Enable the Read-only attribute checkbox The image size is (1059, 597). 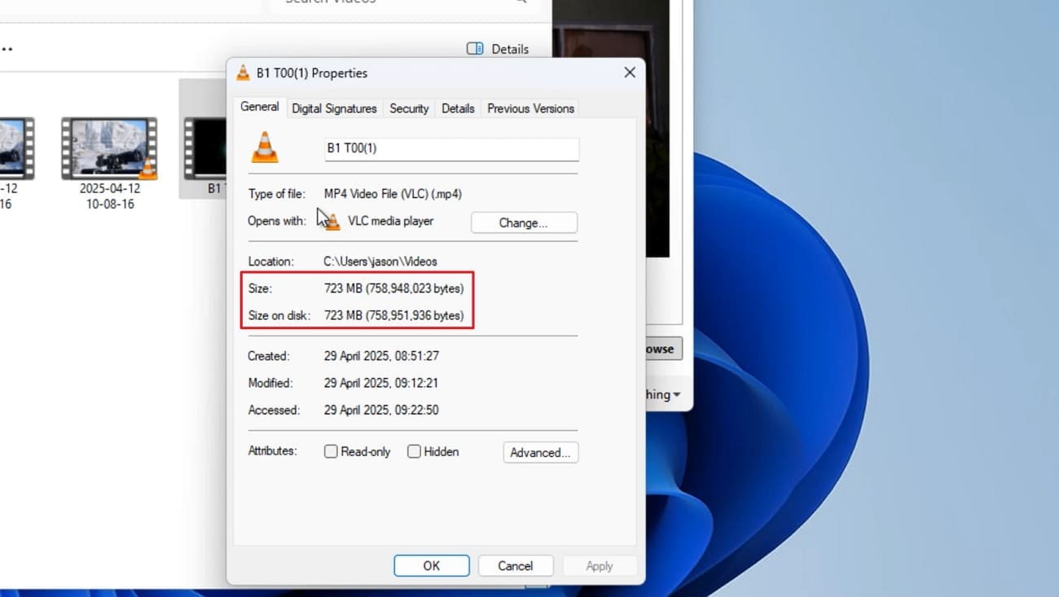click(x=331, y=450)
